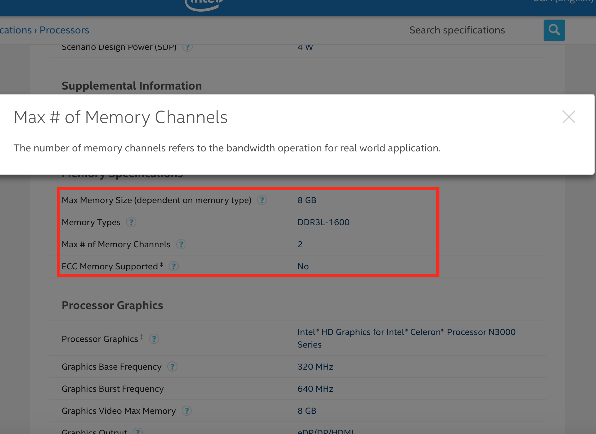Click the DDR3L-1600 memory type value
The height and width of the screenshot is (434, 596).
(323, 222)
